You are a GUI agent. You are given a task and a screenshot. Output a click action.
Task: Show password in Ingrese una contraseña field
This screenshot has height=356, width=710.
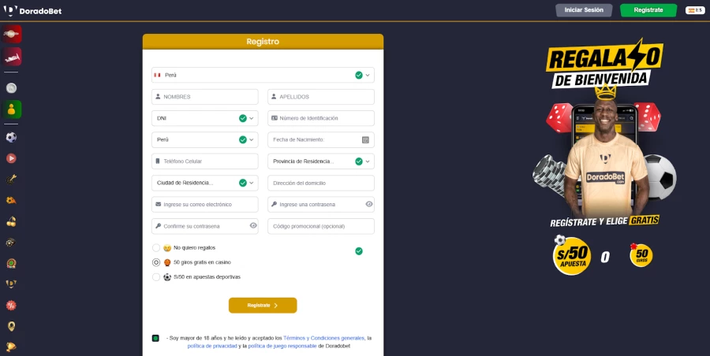coord(369,205)
